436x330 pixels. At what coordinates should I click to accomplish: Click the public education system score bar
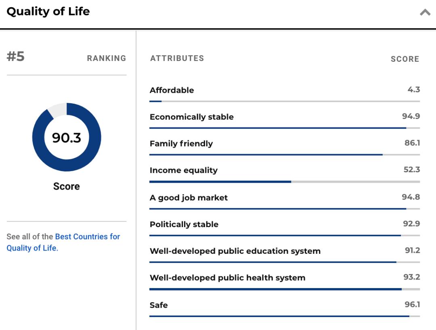pos(284,262)
